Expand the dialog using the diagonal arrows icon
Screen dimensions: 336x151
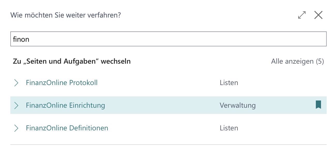(x=302, y=15)
